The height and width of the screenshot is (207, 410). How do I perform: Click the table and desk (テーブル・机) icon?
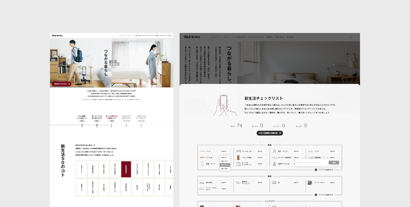pos(238,151)
